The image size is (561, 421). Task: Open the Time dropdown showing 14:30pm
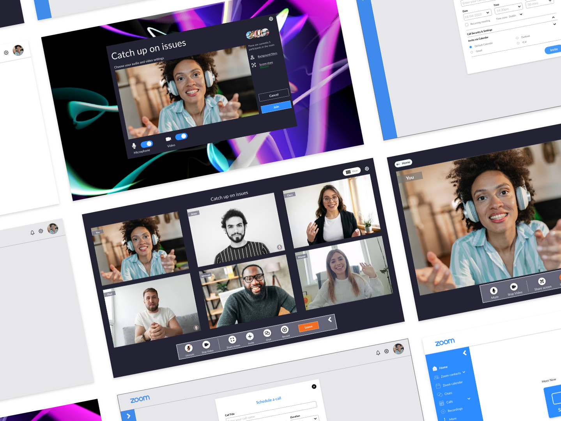pyautogui.click(x=508, y=9)
